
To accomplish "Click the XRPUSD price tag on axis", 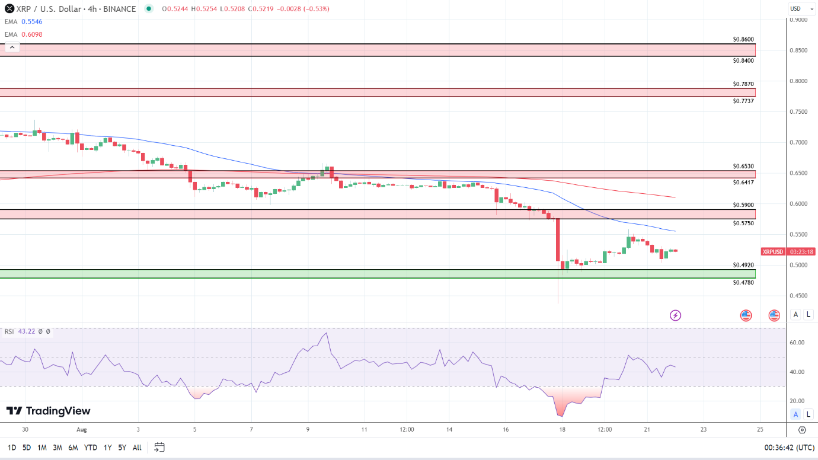I will (x=773, y=251).
